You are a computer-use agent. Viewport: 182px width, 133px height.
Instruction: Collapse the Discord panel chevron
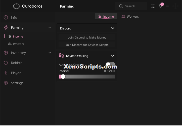pyautogui.click(x=113, y=28)
